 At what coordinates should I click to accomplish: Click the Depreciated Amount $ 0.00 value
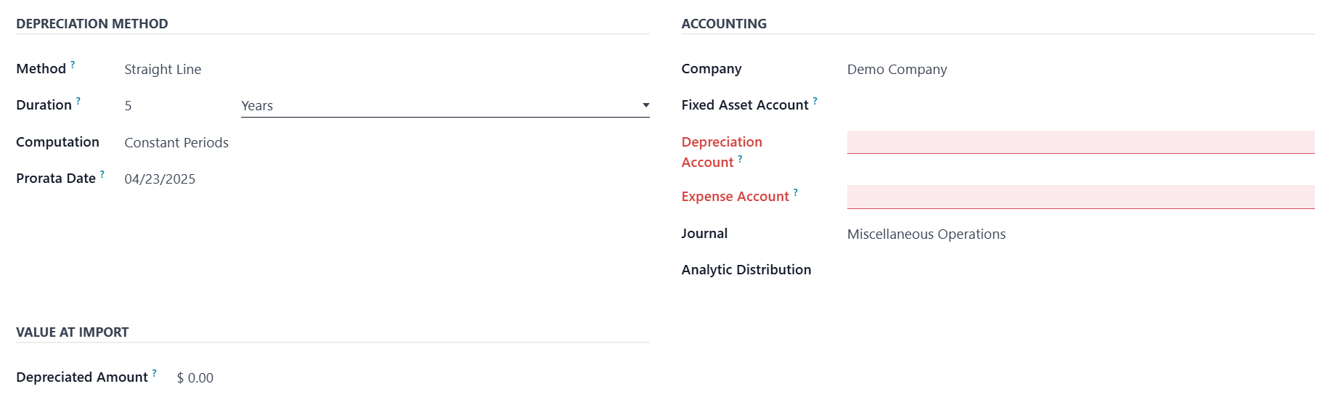[x=195, y=378]
